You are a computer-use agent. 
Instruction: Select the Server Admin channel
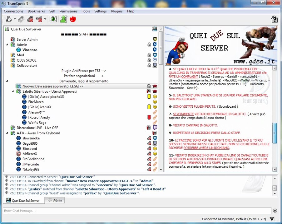coord(27,40)
